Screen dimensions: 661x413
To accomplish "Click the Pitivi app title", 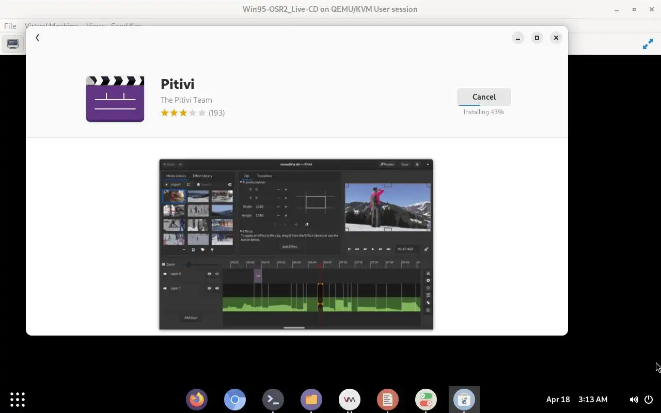I will 177,84.
